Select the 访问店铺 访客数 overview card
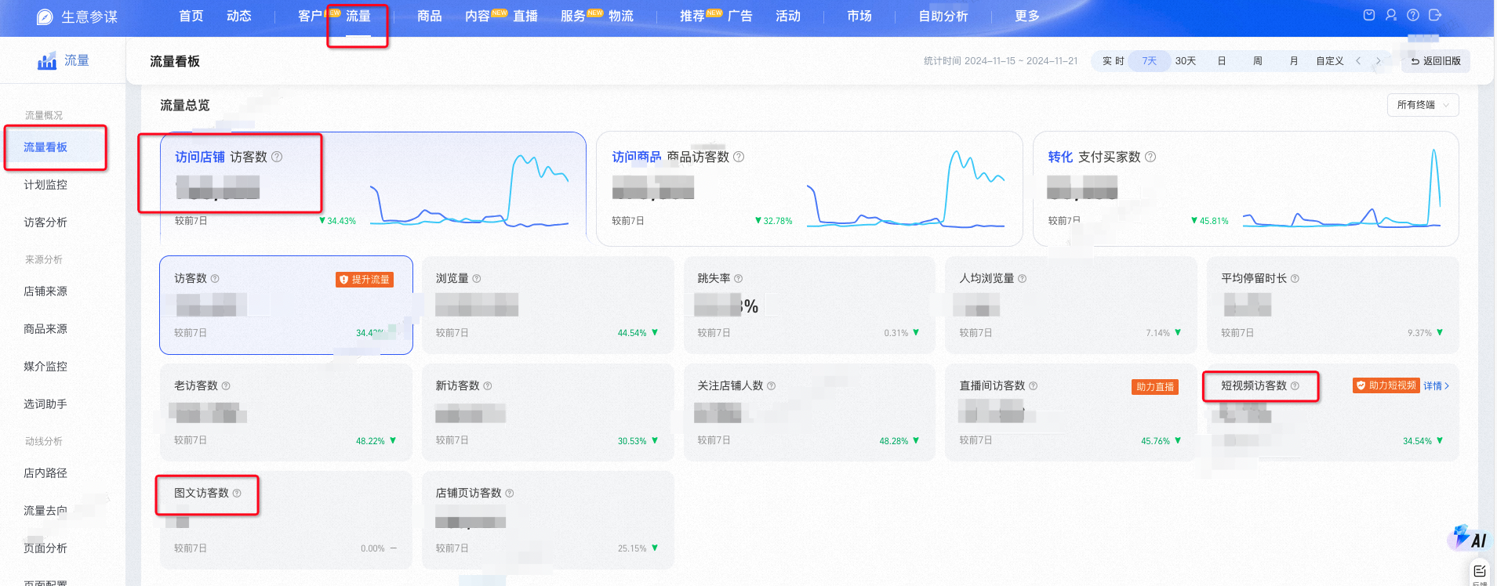 pos(372,188)
